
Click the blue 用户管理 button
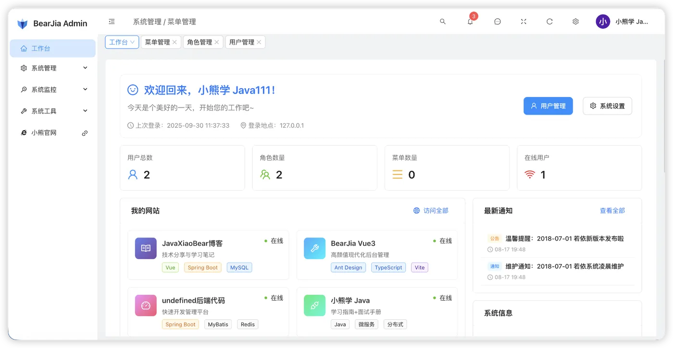pyautogui.click(x=548, y=106)
